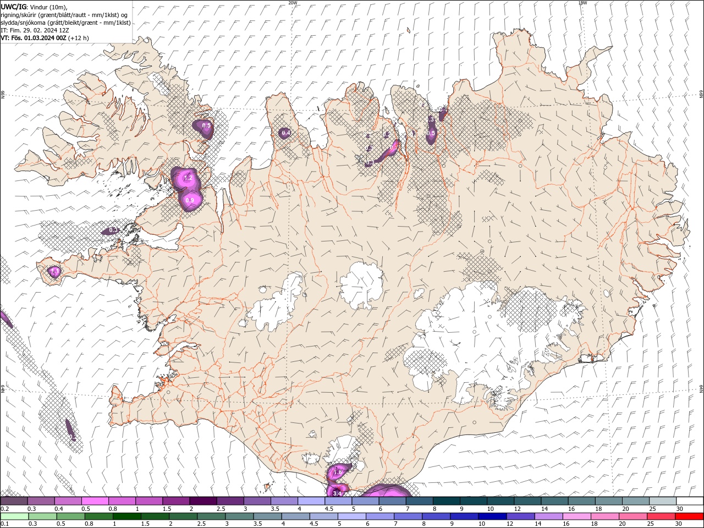704x528 pixels.
Task: Click the "4.5" label in the upper scale
Action: [329, 509]
